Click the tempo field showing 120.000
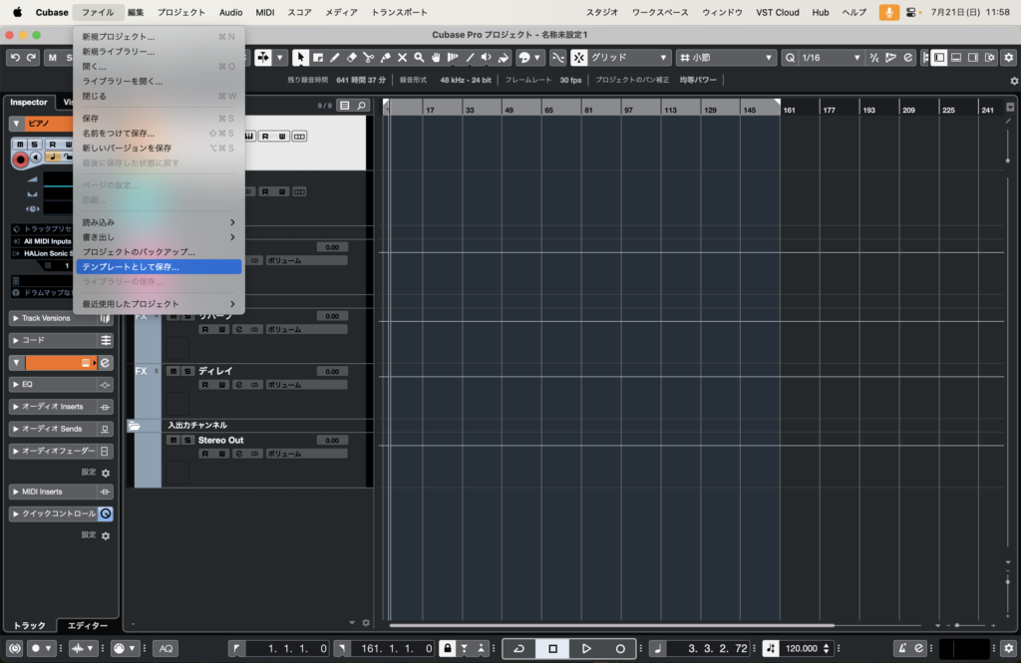The height and width of the screenshot is (663, 1021). click(800, 648)
